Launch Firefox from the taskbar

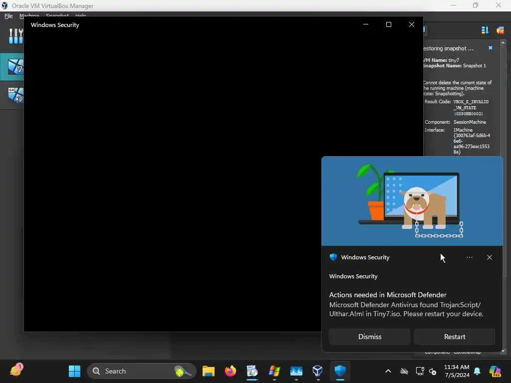(x=231, y=371)
